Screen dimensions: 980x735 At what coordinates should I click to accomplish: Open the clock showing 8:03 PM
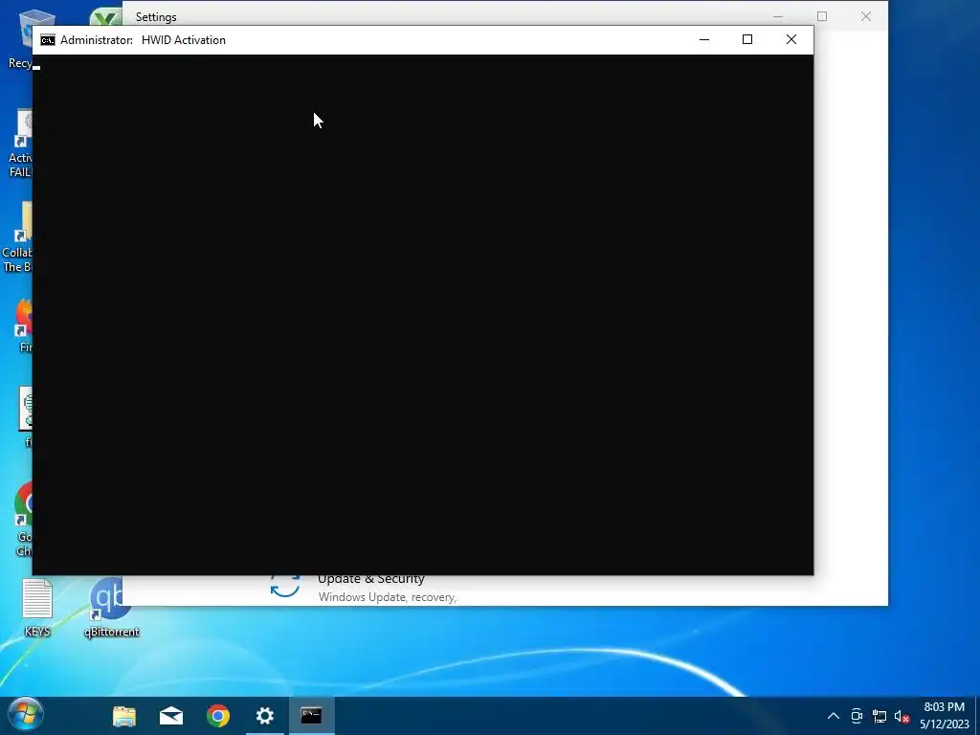click(x=944, y=716)
